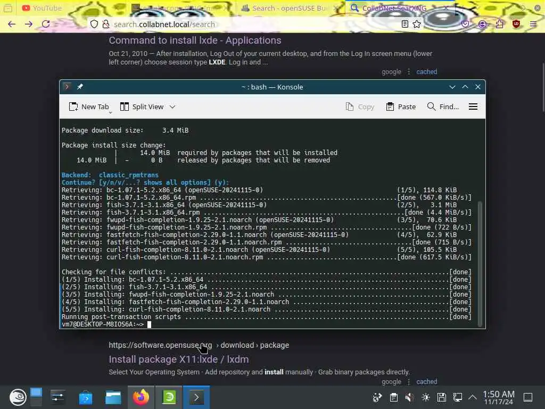545x409 pixels.
Task: Minimize Konsole with the down chevron
Action: click(452, 87)
